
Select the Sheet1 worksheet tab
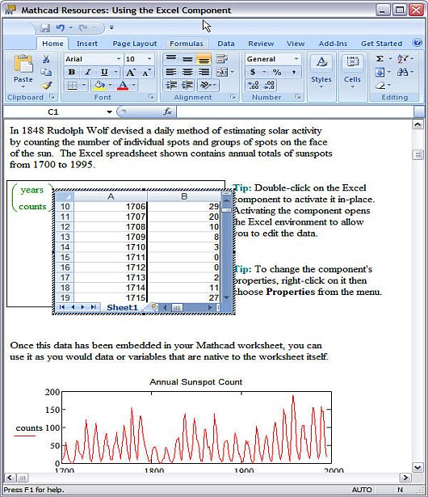122,307
